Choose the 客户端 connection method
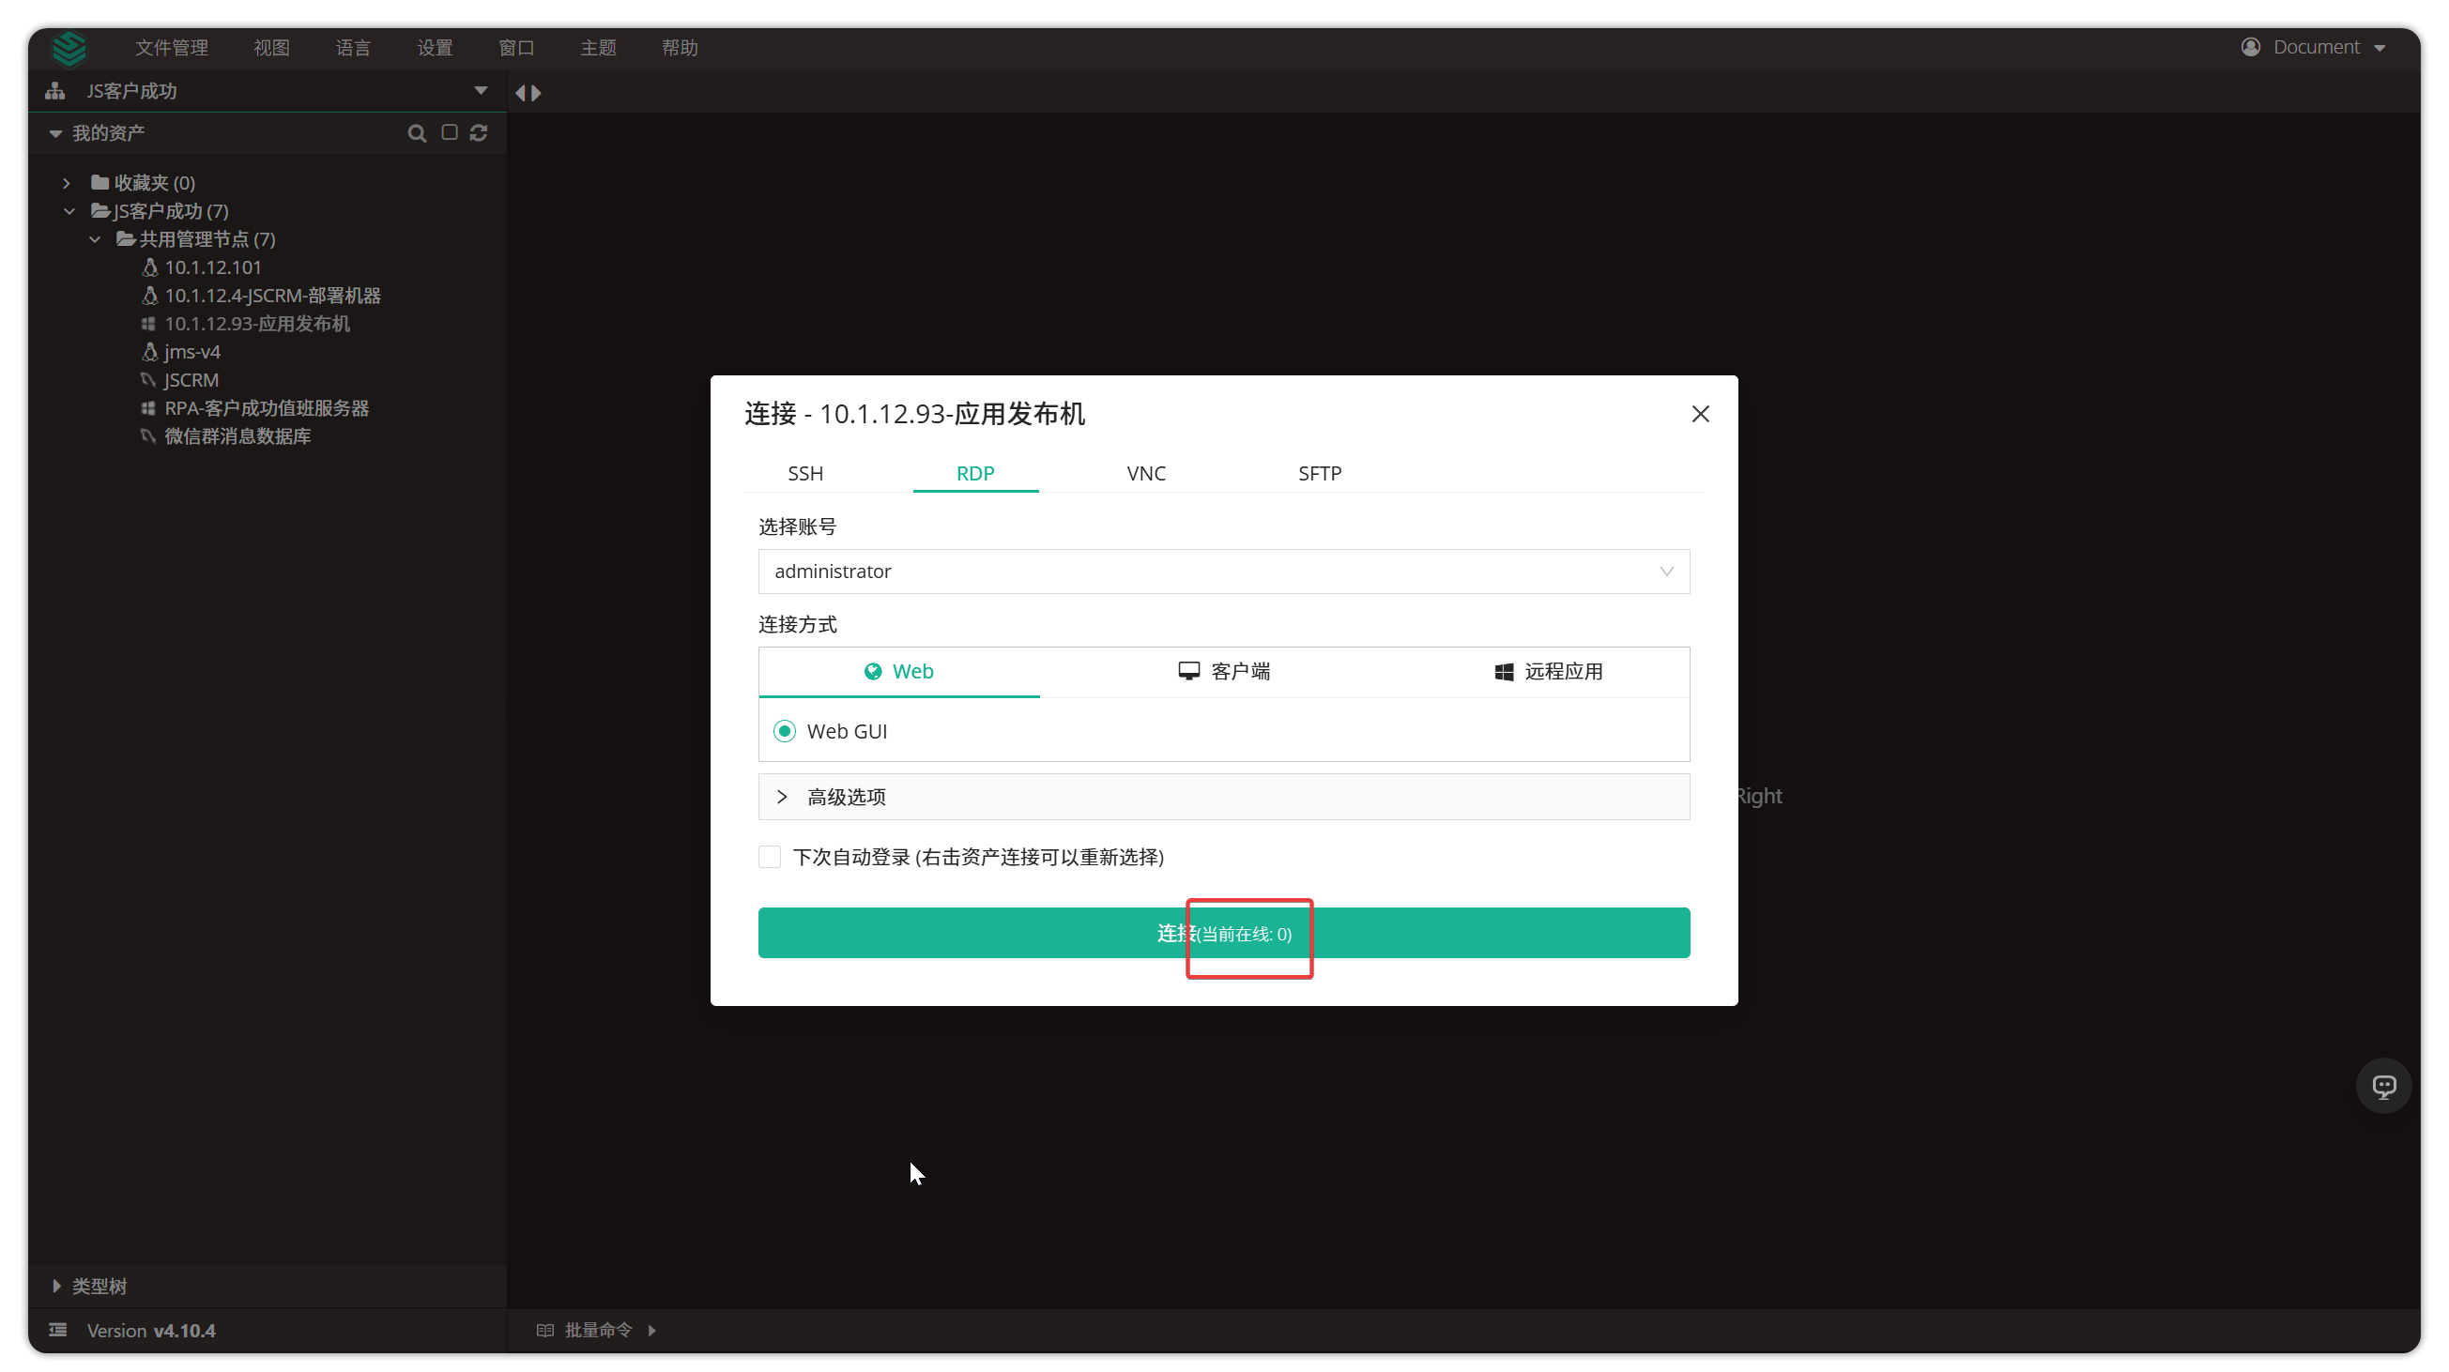The height and width of the screenshot is (1372, 2449). coord(1223,672)
